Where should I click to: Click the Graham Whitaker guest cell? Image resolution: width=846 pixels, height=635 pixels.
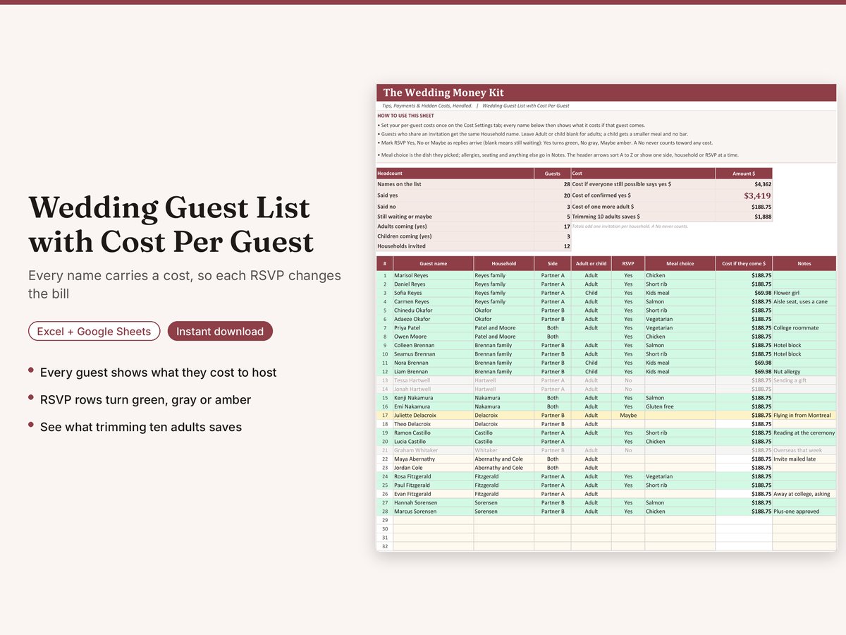[x=433, y=450]
